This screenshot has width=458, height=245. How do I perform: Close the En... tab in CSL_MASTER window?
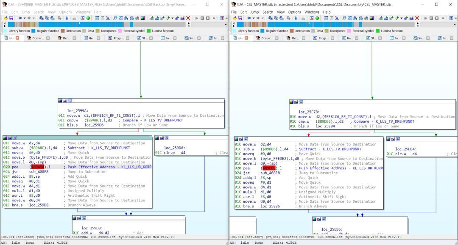[404, 38]
